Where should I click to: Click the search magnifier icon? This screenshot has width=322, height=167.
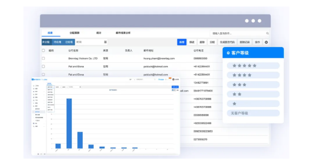[267, 33]
